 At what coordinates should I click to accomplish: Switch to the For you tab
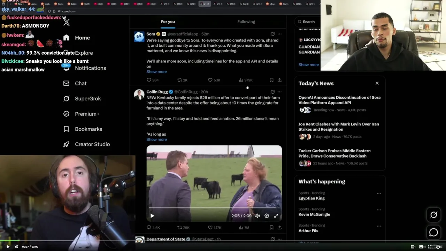coord(168,22)
